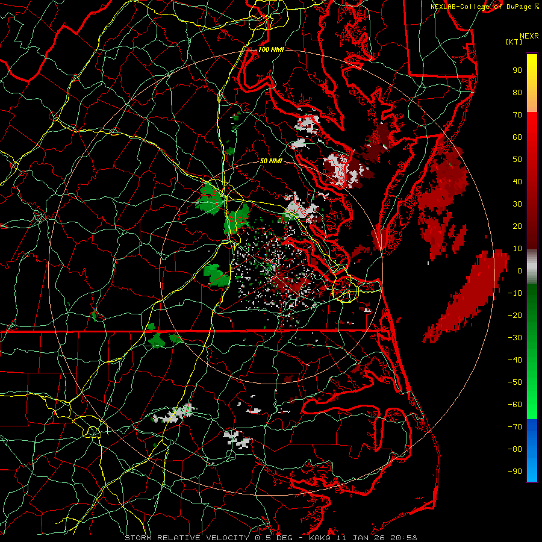Click the 20:58 timestamp text
Screen dimensions: 542x542
click(x=403, y=538)
